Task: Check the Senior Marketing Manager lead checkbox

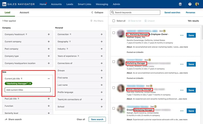Action: point(114,88)
